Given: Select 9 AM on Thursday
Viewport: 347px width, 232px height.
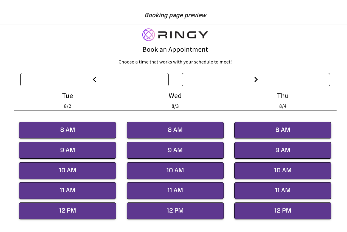Looking at the screenshot, I should (x=283, y=150).
